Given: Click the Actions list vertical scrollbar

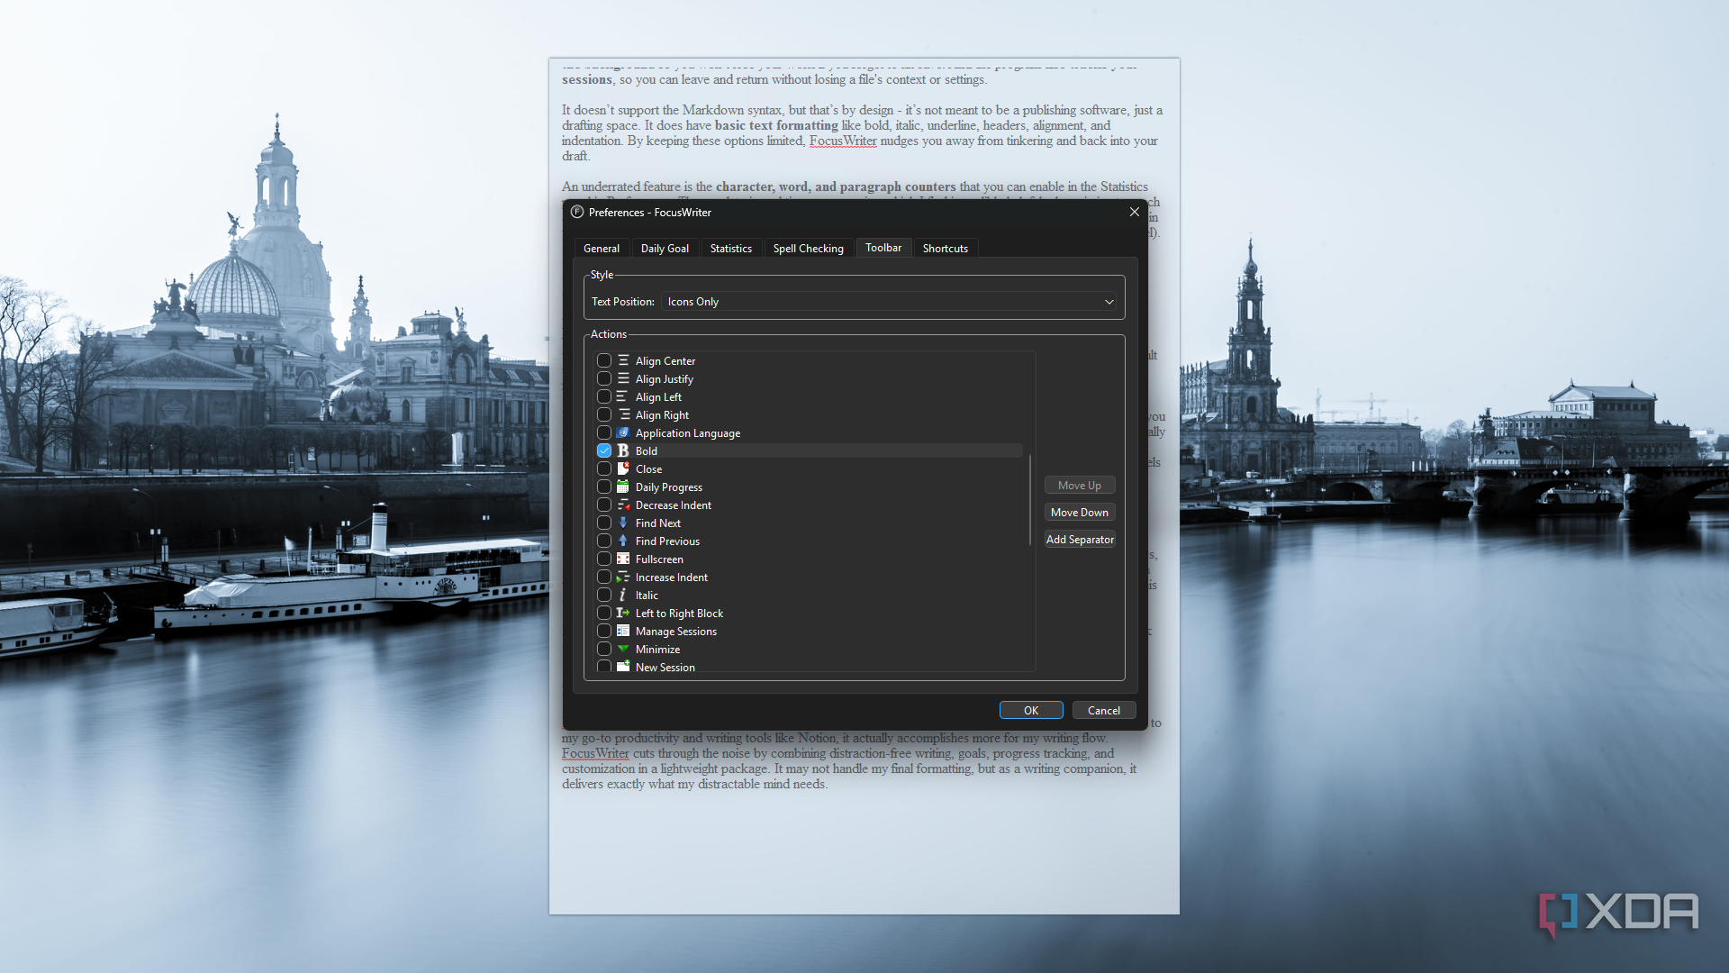Looking at the screenshot, I should (1030, 500).
